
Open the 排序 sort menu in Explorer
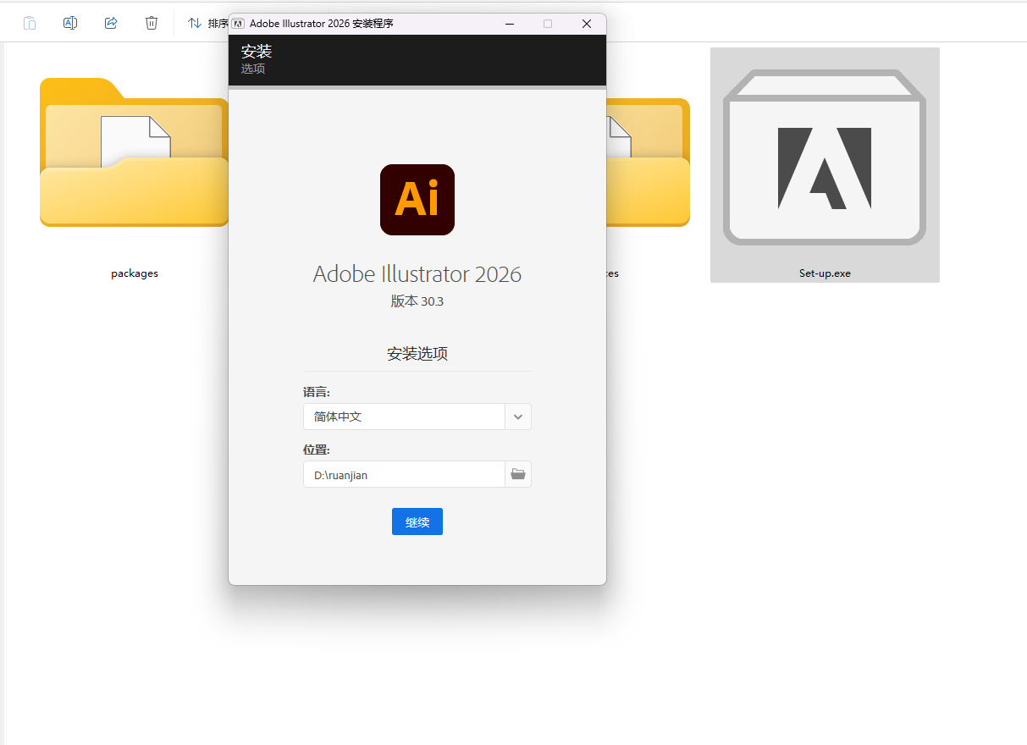coord(208,23)
